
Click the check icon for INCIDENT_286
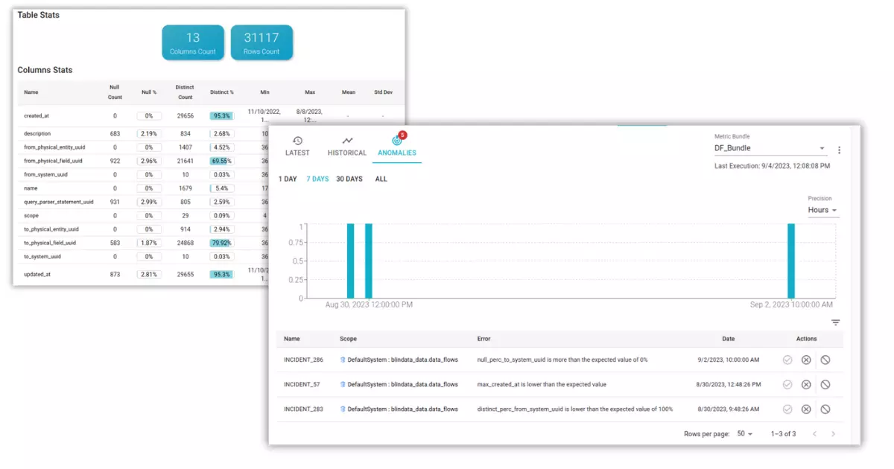pos(787,360)
